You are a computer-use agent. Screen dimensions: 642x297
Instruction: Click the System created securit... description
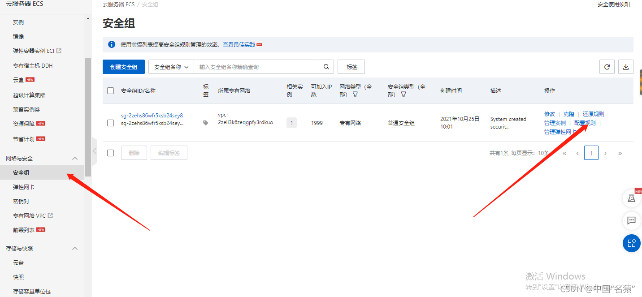point(508,123)
